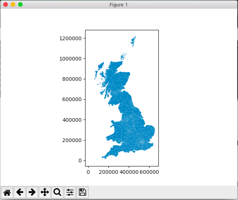The height and width of the screenshot is (200, 238).
Task: Click the "Figure 1" window title
Action: (x=118, y=5)
